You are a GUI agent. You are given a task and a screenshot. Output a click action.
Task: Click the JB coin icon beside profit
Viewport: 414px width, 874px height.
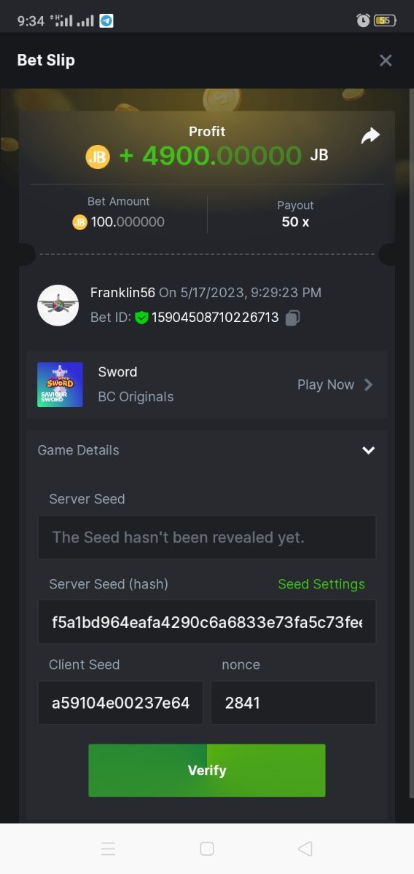coord(98,156)
